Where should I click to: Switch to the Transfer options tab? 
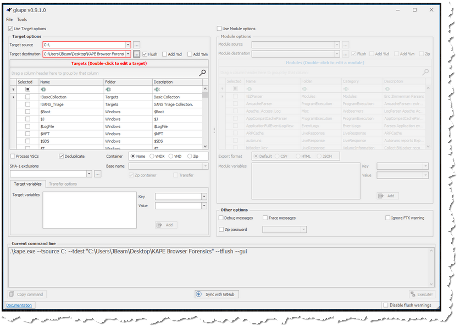63,184
